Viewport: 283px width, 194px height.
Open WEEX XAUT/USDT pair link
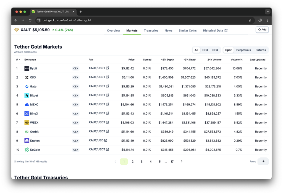coord(99,122)
